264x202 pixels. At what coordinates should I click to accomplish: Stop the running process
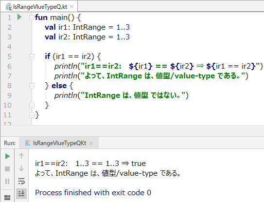(x=7, y=169)
